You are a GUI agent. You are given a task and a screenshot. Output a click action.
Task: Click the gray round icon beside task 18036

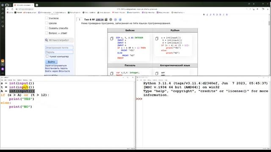[x=111, y=19]
